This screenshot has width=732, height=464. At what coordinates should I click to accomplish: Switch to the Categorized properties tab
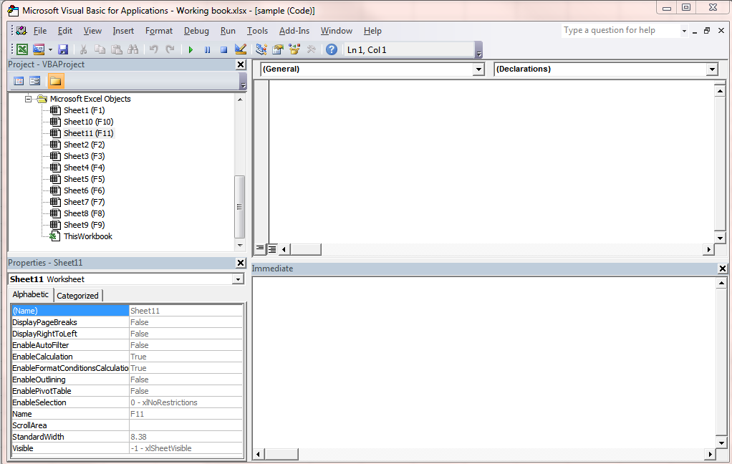coord(77,296)
